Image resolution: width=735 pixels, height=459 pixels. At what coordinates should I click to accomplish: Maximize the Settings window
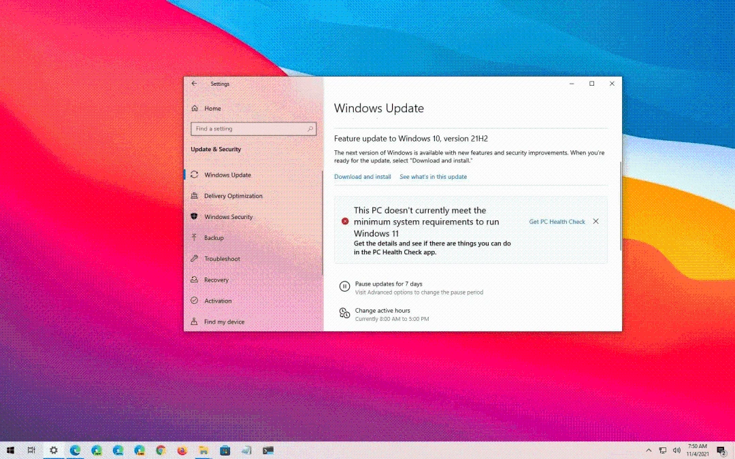[x=591, y=84]
